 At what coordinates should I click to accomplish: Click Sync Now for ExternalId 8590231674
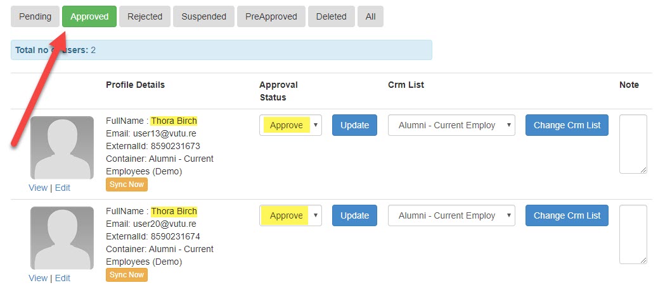(127, 275)
